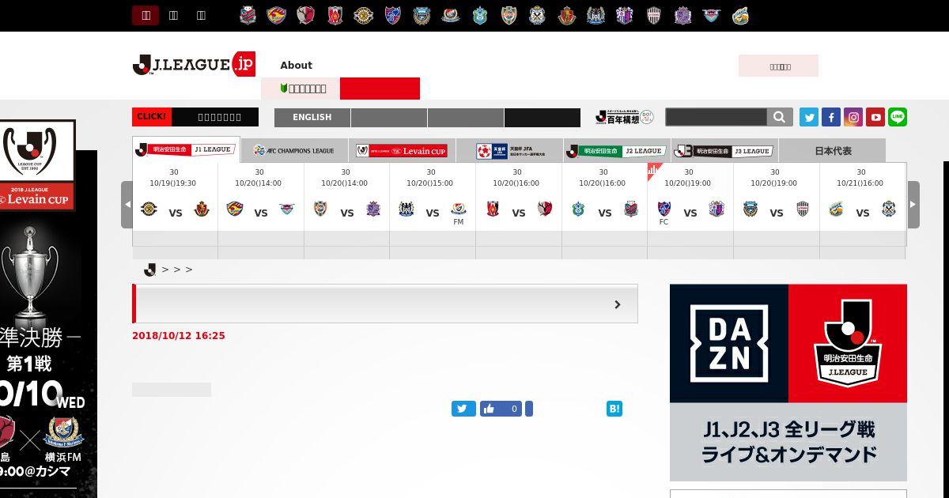Image resolution: width=949 pixels, height=498 pixels.
Task: Open FC Tokyo crest in top club bar
Action: pyautogui.click(x=393, y=15)
